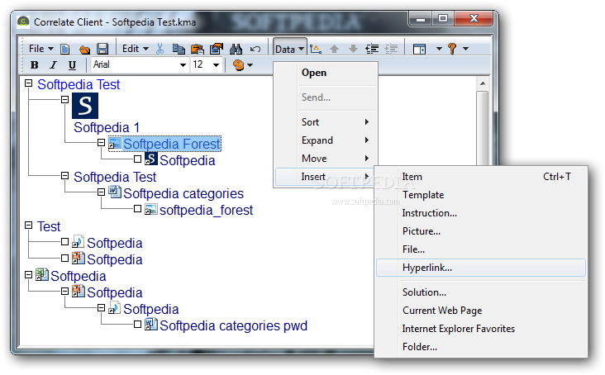
Task: Collapse the S logo Softpedia 1 node
Action: click(64, 99)
